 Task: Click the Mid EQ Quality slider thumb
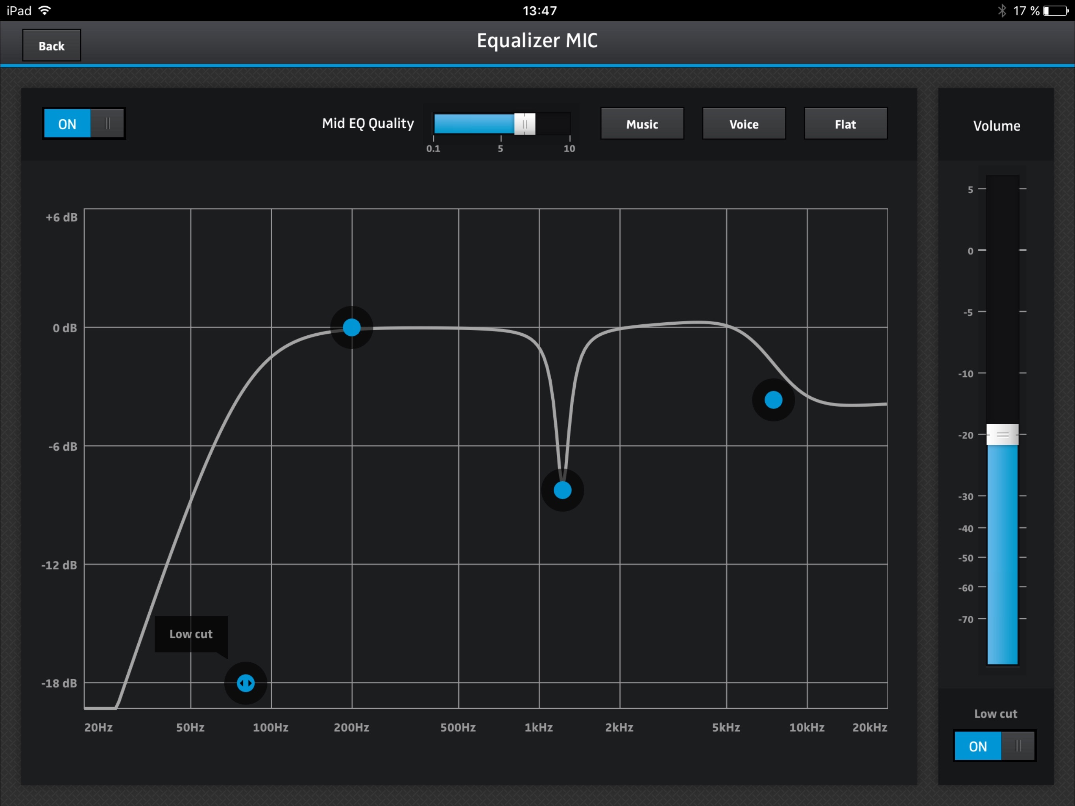coord(525,124)
